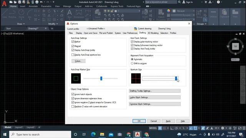Switch to the Layout1 tab
Viewport: 246px width, 138px height.
pos(19,127)
